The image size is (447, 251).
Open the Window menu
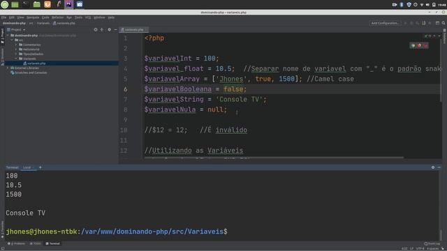pyautogui.click(x=99, y=17)
